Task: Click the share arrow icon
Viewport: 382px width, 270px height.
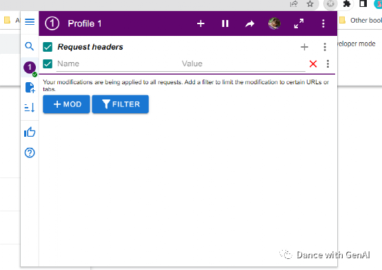Action: coord(250,23)
